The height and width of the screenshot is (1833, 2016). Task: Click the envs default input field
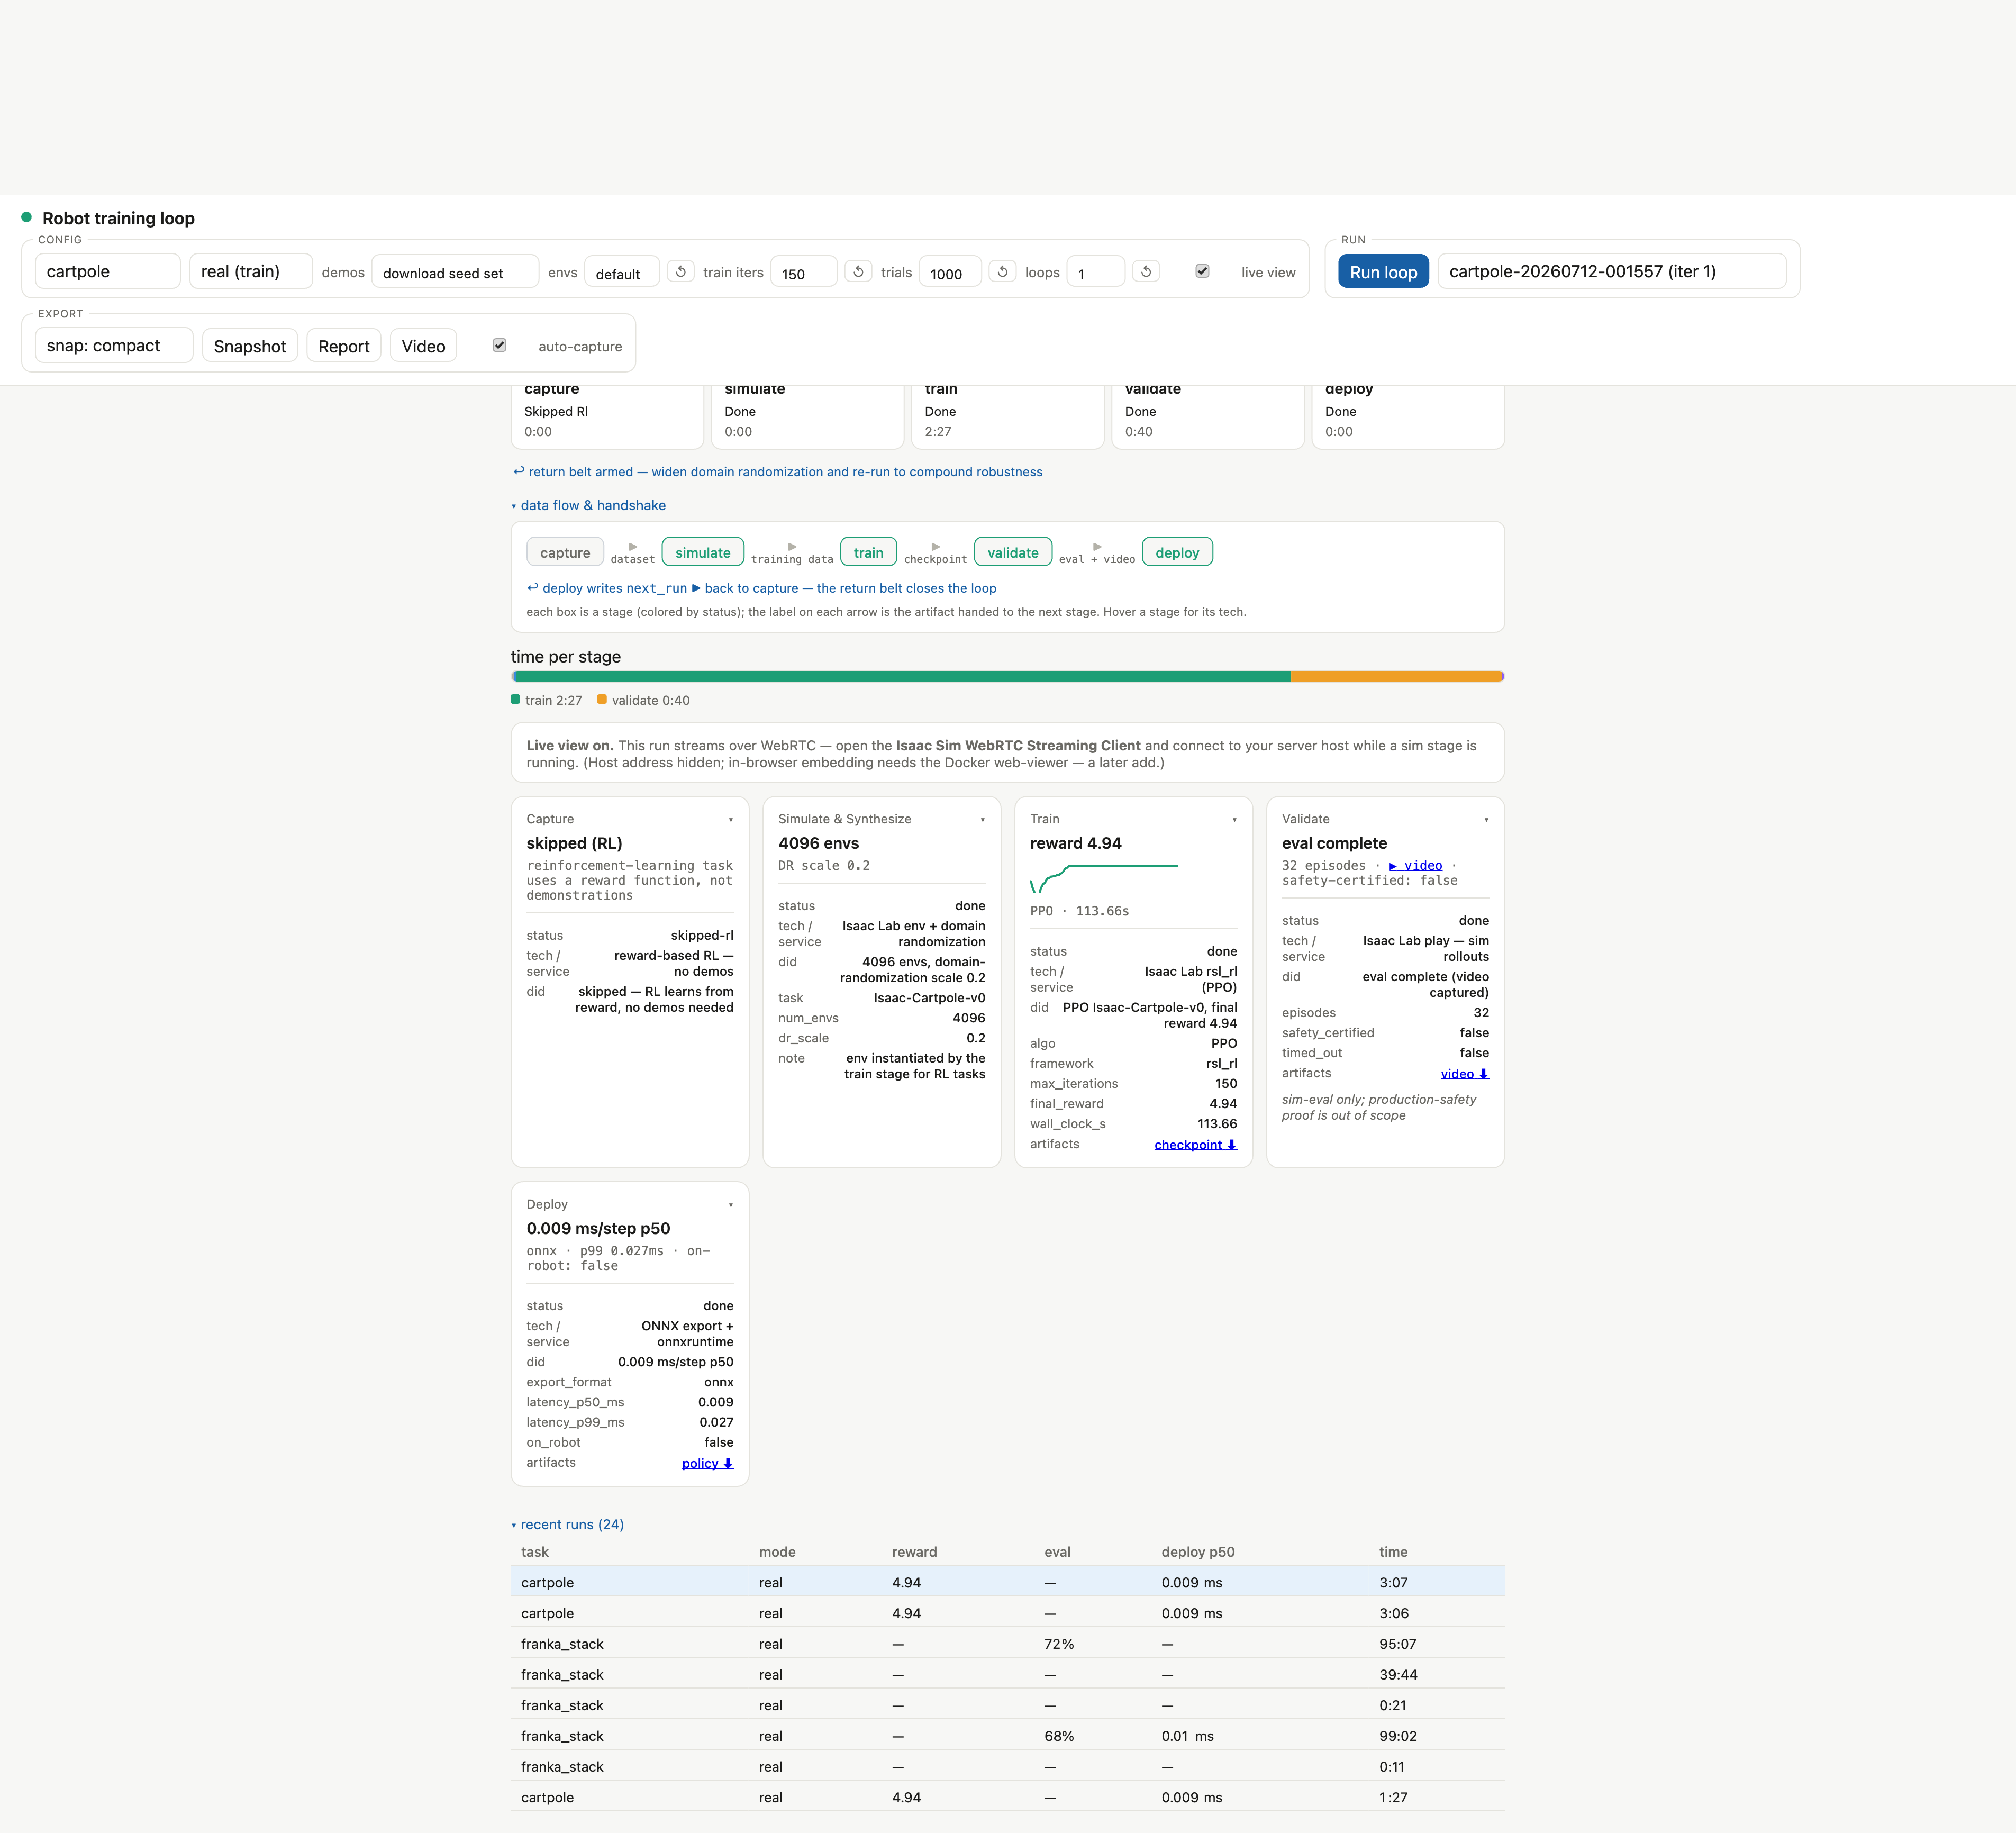click(x=621, y=272)
